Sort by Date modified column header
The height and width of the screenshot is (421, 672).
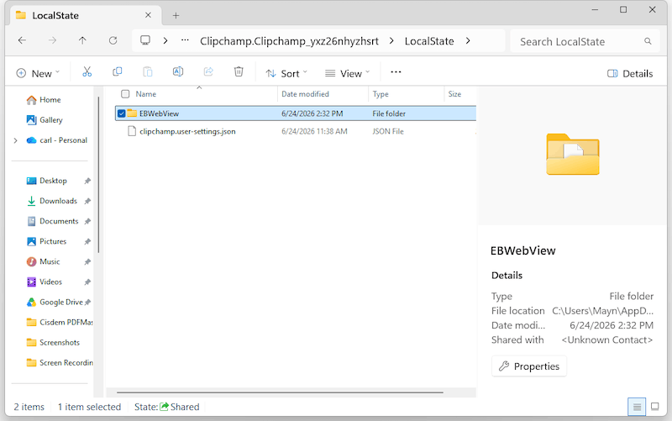(x=305, y=94)
